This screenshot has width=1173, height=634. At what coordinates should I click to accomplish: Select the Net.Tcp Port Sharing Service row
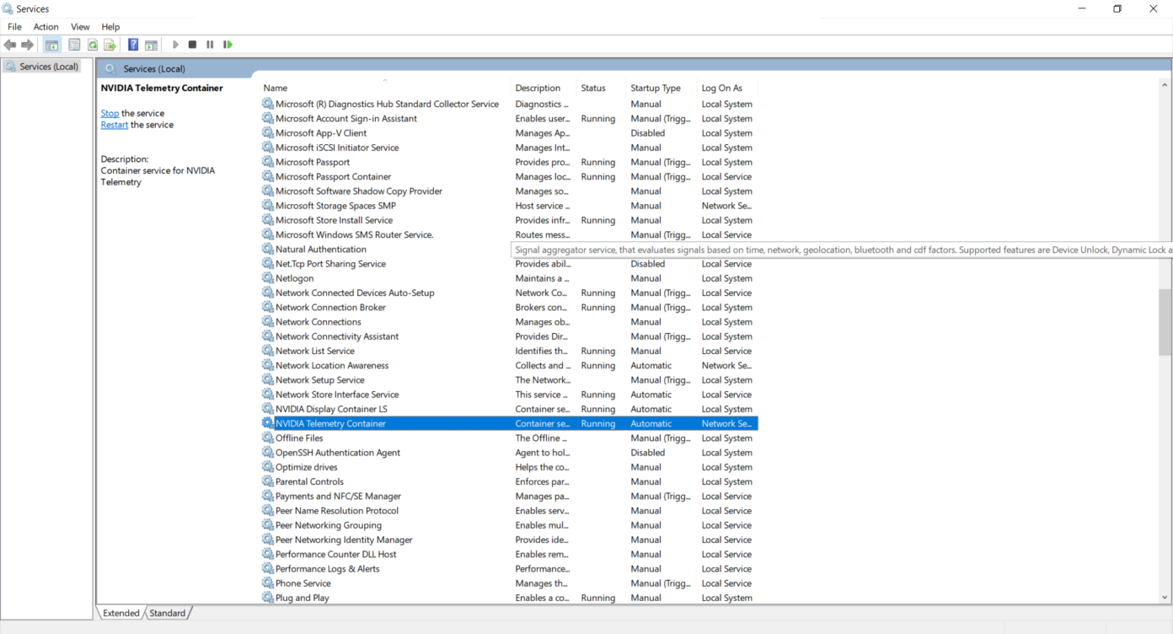(x=510, y=264)
